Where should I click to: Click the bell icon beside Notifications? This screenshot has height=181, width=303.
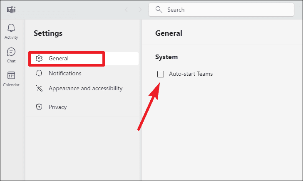pos(39,73)
